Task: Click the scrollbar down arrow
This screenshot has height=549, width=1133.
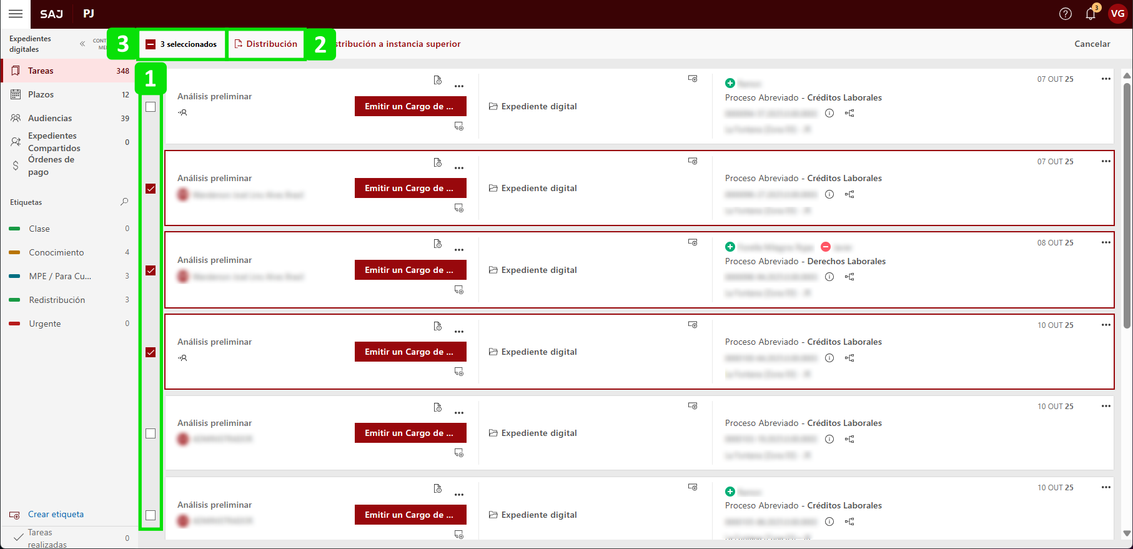Action: point(1127,533)
